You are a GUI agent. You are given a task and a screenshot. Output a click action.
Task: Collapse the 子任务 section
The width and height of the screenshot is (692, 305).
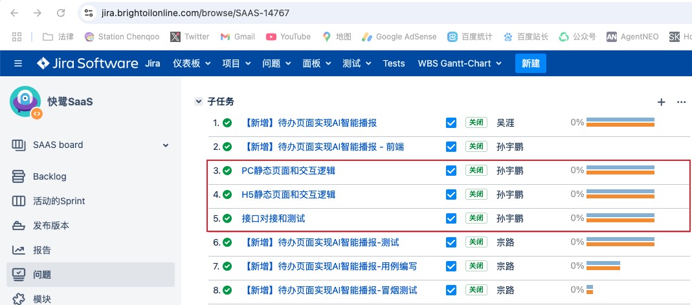198,102
